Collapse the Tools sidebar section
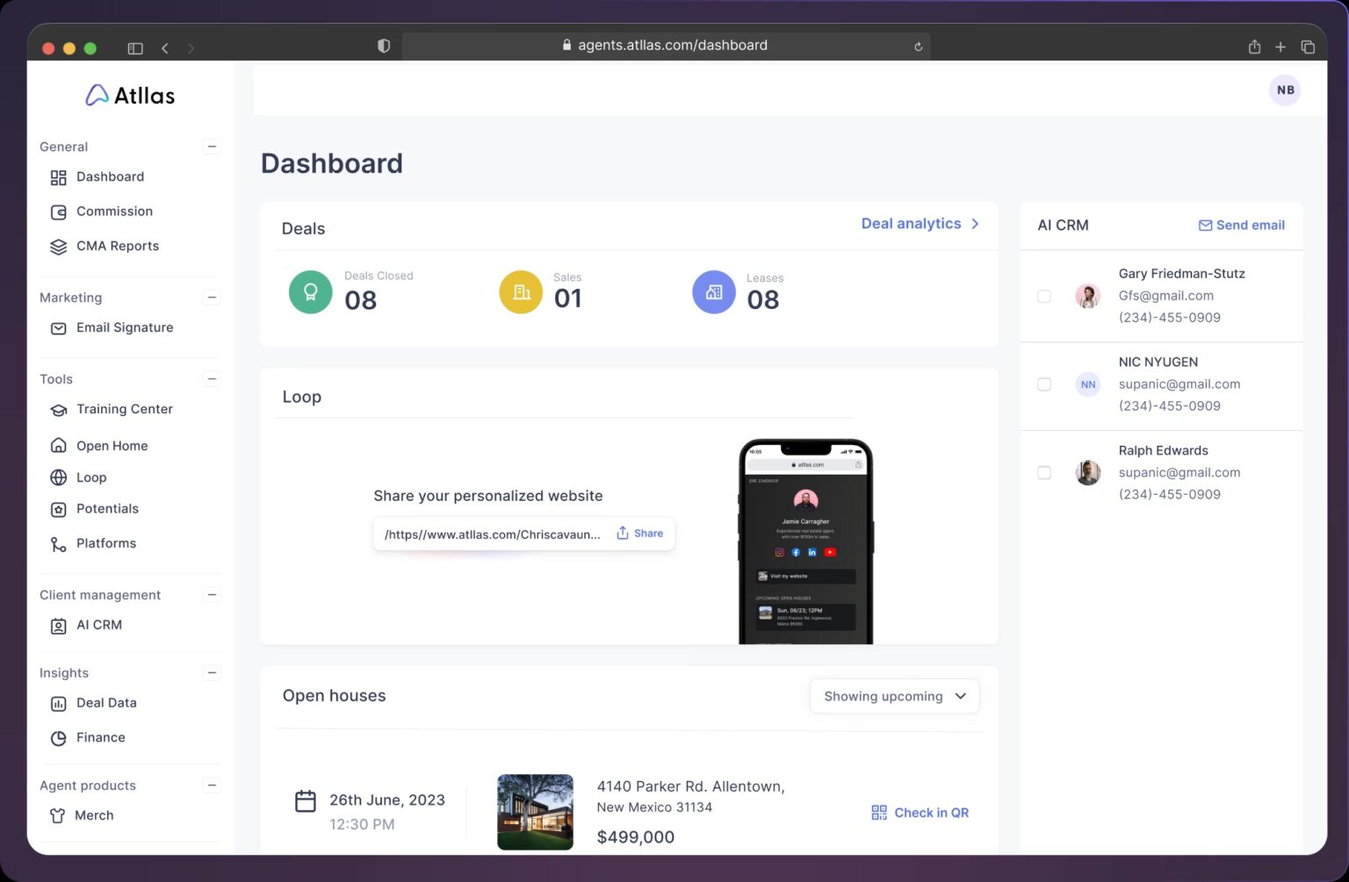The height and width of the screenshot is (882, 1349). tap(212, 379)
